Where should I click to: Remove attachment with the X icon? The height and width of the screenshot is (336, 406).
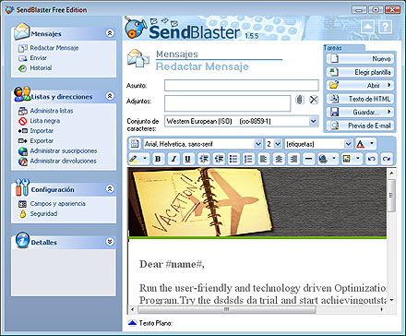pos(314,100)
